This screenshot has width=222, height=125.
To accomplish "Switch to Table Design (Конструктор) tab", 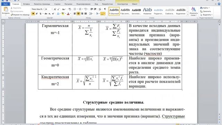I will (122, 4).
